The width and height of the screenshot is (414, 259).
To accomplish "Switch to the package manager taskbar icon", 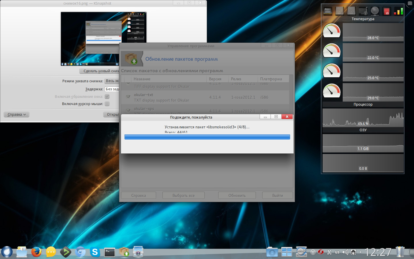I will [x=124, y=252].
